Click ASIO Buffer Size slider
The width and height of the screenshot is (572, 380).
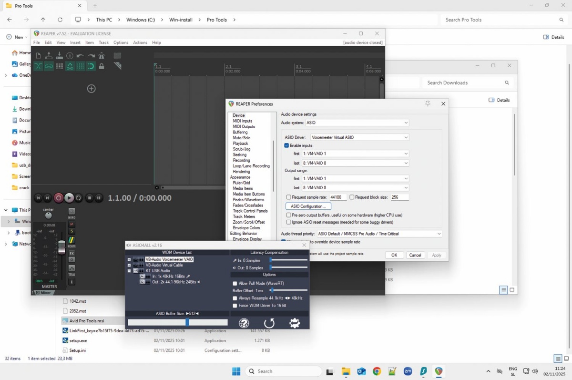tap(178, 322)
